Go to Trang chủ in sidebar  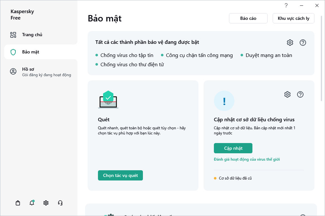coord(32,35)
